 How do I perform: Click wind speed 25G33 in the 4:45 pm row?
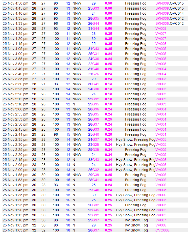click(x=93, y=8)
